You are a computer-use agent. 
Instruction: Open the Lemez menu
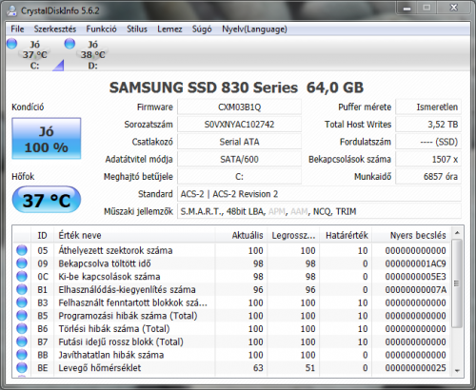[x=169, y=29]
